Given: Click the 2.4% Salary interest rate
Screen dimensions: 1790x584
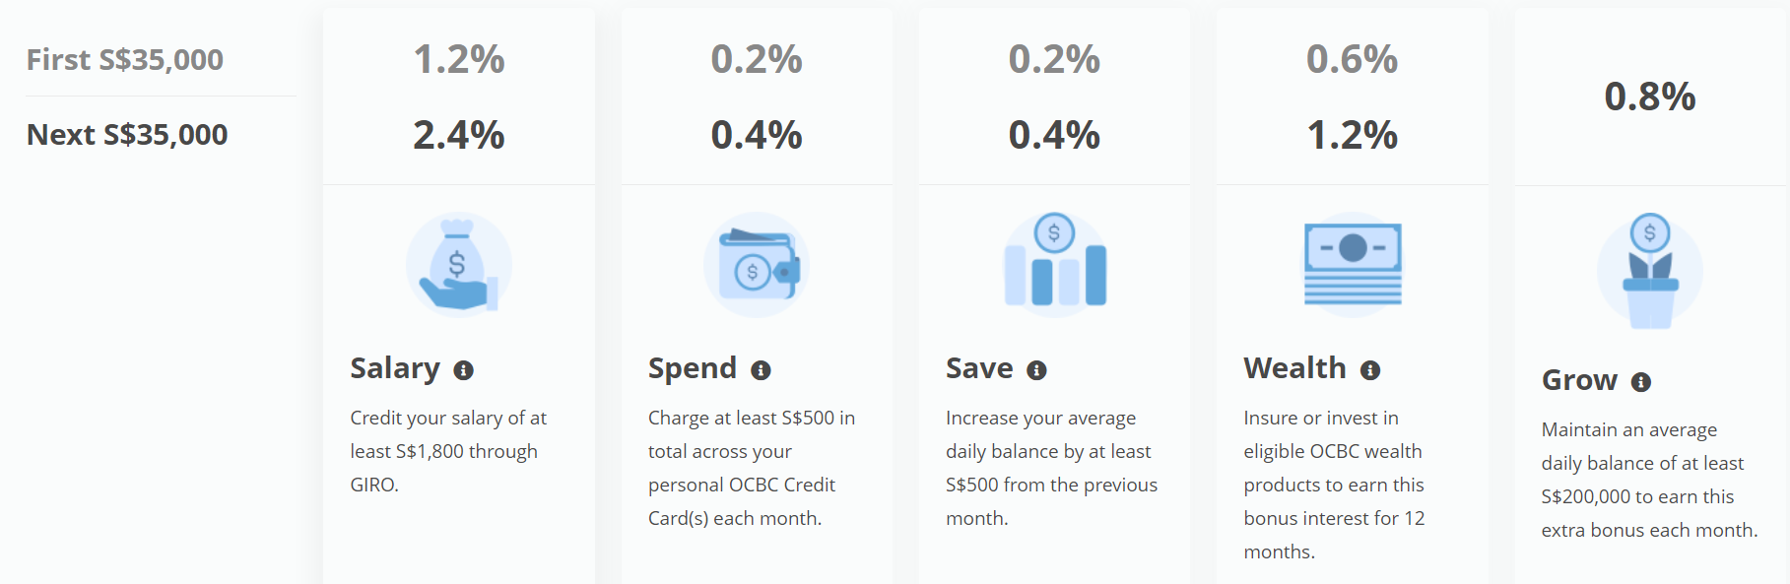Looking at the screenshot, I should tap(459, 135).
